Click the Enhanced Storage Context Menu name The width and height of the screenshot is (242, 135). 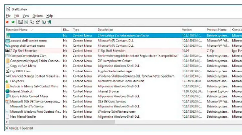click(35, 76)
